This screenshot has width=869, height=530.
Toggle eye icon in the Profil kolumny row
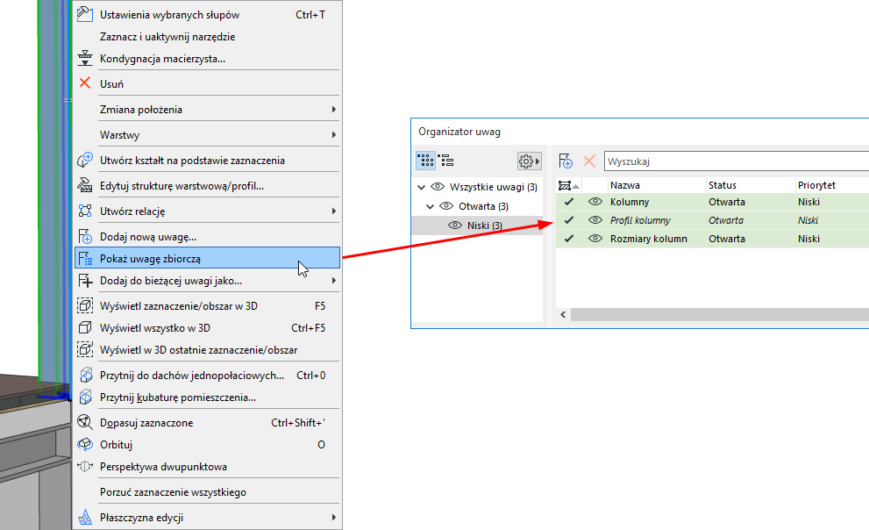pyautogui.click(x=595, y=220)
